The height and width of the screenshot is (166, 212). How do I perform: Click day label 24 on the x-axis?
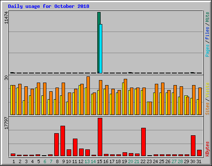click(x=155, y=161)
